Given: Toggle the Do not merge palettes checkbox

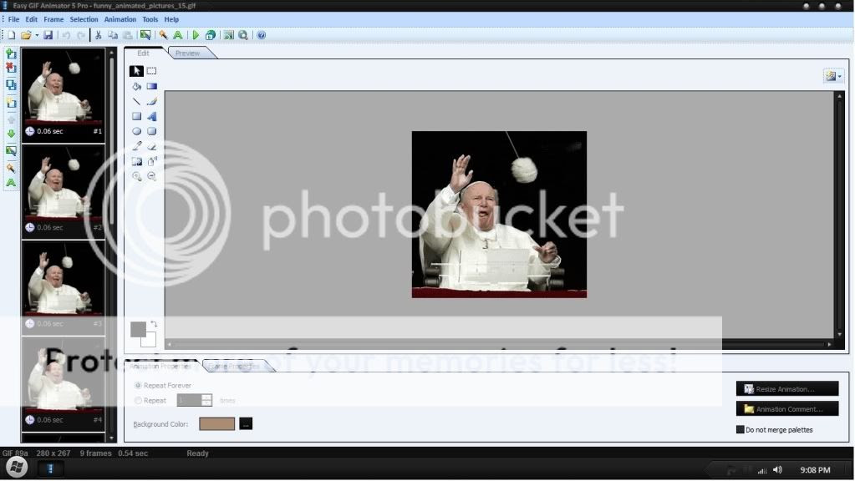Looking at the screenshot, I should (x=740, y=430).
